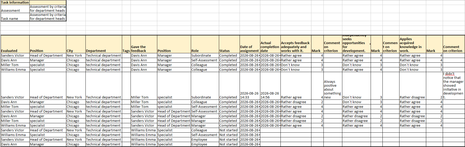
Task: Select the 'Actual completion date' header
Action: click(x=270, y=44)
